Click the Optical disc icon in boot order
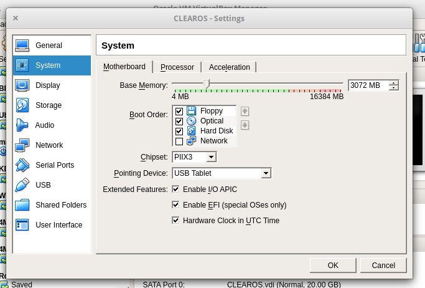This screenshot has width=425, height=288. coord(192,121)
